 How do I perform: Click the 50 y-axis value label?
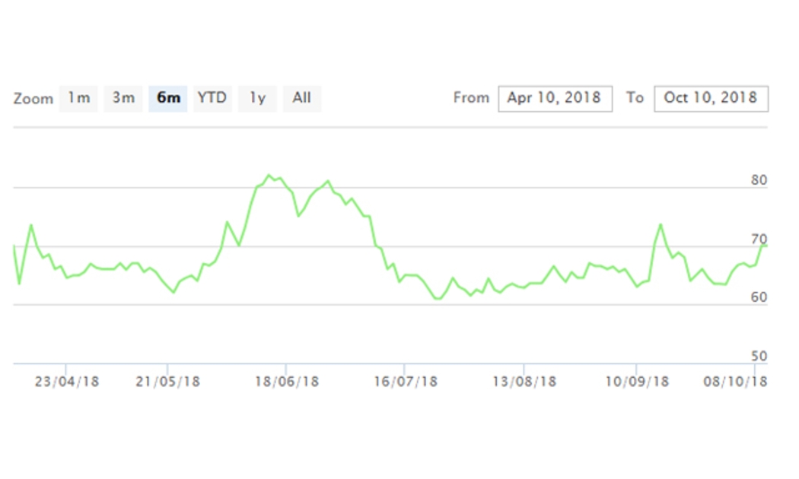pyautogui.click(x=759, y=357)
